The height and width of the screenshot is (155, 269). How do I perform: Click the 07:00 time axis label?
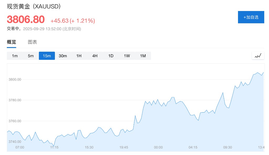(20, 147)
